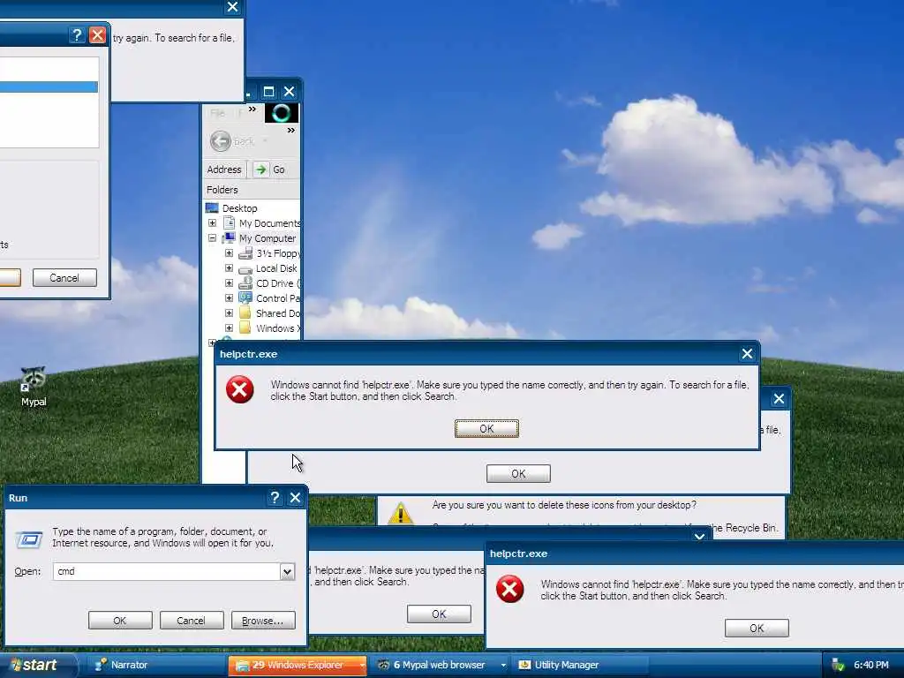
Task: Click the Folders pane header
Action: click(252, 190)
